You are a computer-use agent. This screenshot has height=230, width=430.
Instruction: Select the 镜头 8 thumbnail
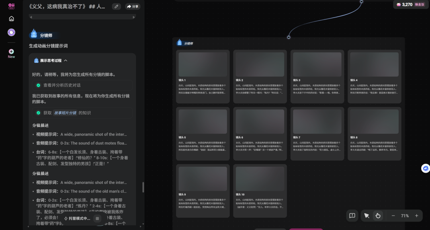tap(374, 121)
